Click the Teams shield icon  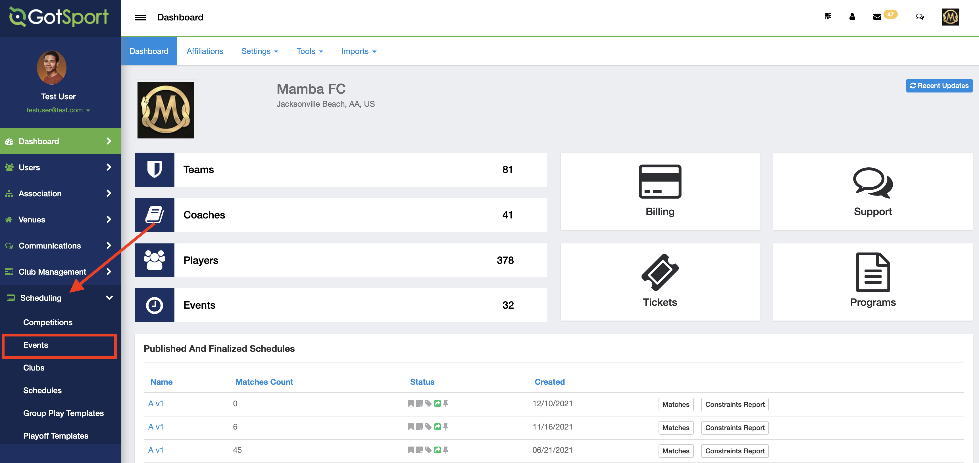click(x=154, y=169)
